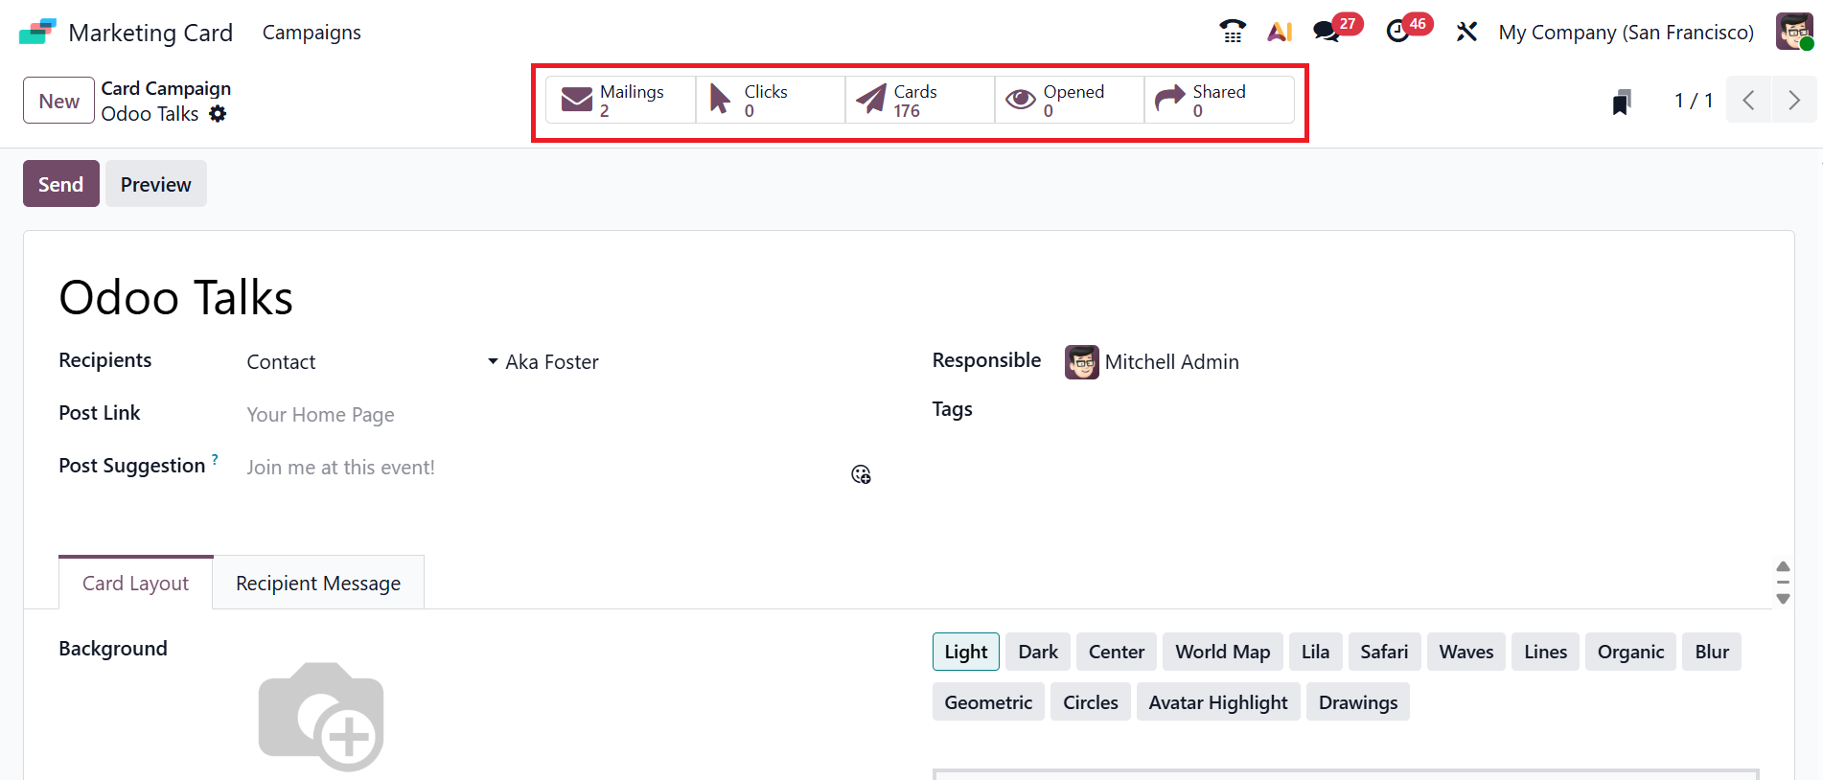Open the Odoo apps home icon

click(37, 32)
